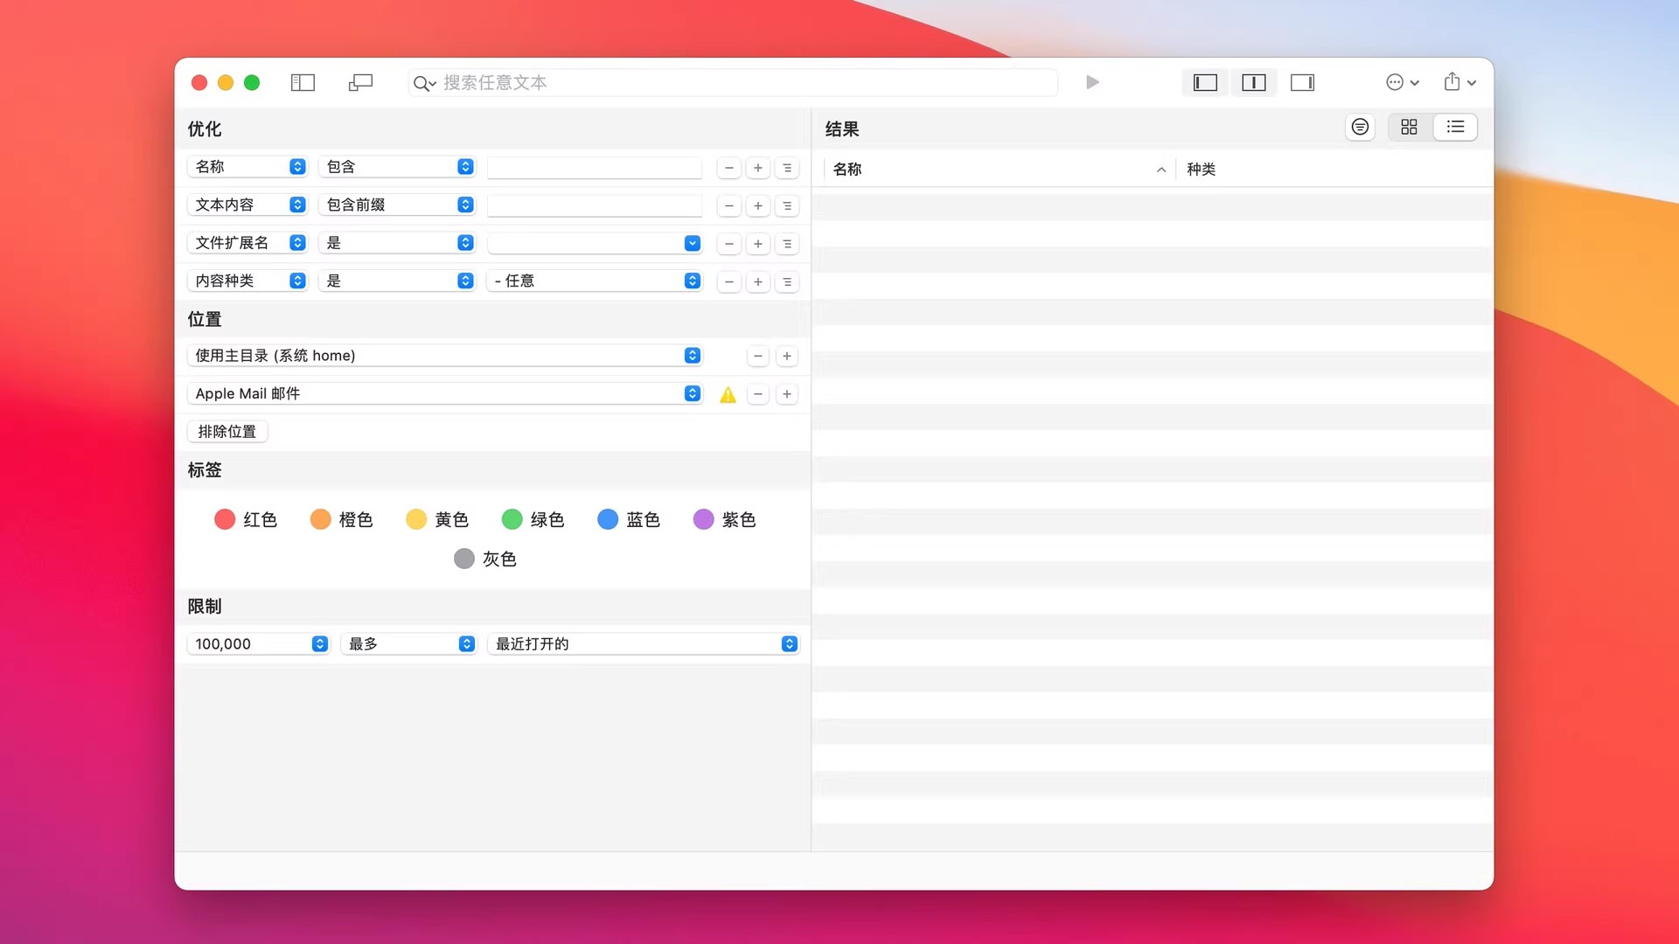Click the sidebar toggle icon in toolbar

point(303,82)
